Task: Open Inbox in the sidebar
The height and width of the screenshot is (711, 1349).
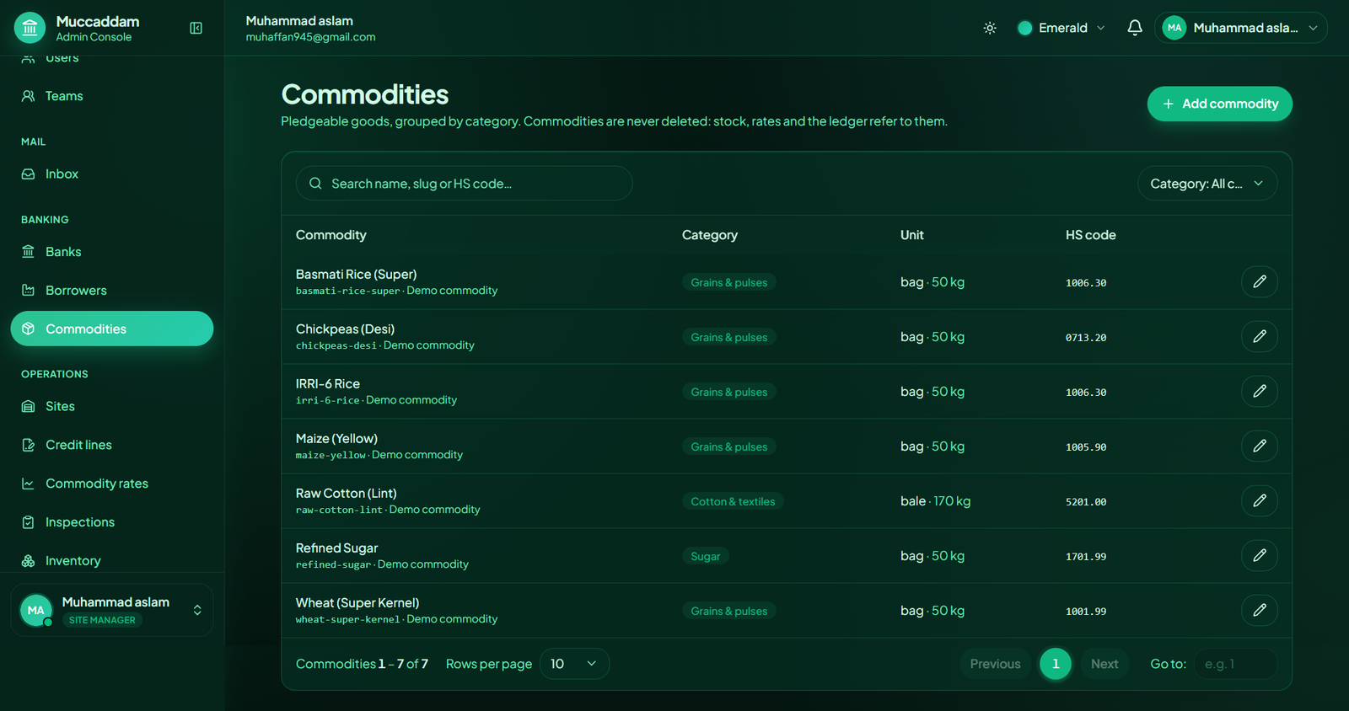Action: (x=111, y=174)
